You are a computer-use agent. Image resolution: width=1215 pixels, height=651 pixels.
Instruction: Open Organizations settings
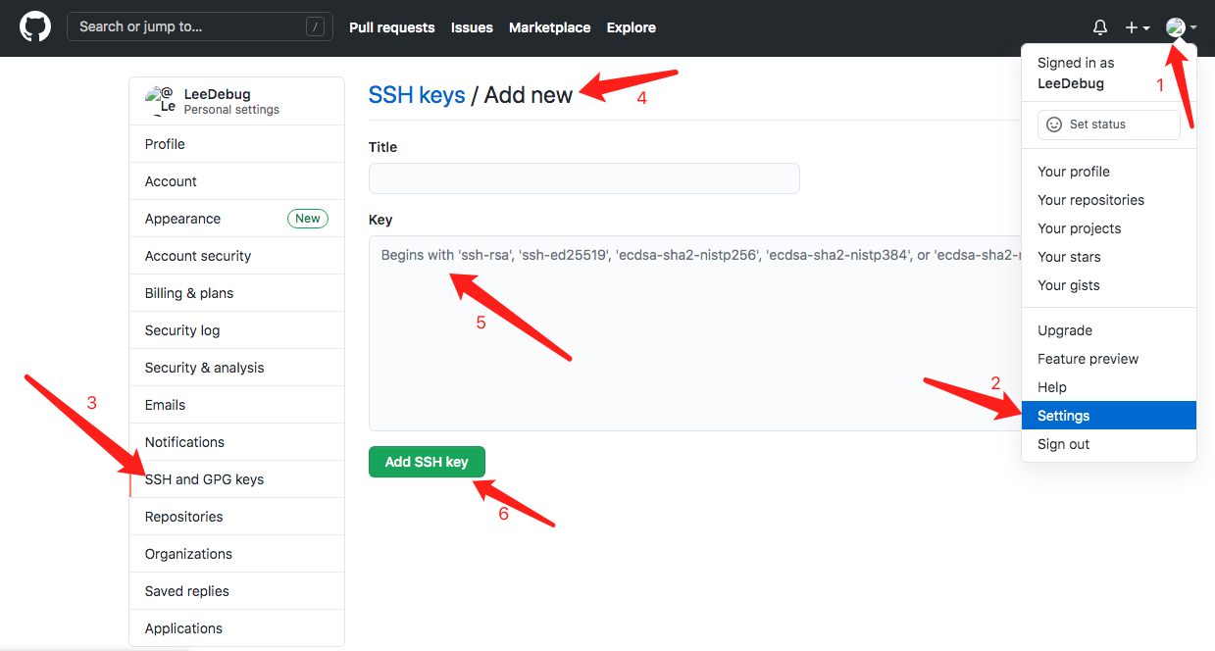click(236, 554)
